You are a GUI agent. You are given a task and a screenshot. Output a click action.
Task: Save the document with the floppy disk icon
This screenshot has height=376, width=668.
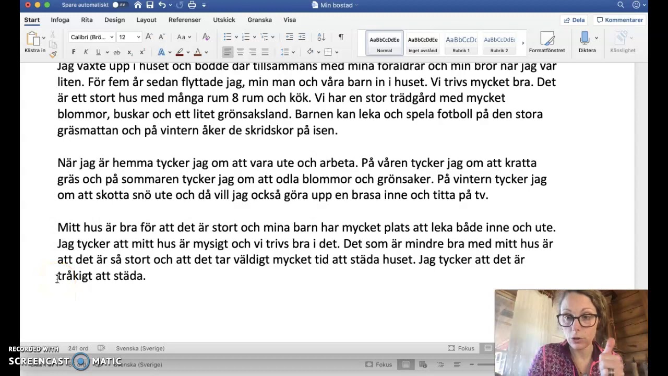click(x=150, y=5)
